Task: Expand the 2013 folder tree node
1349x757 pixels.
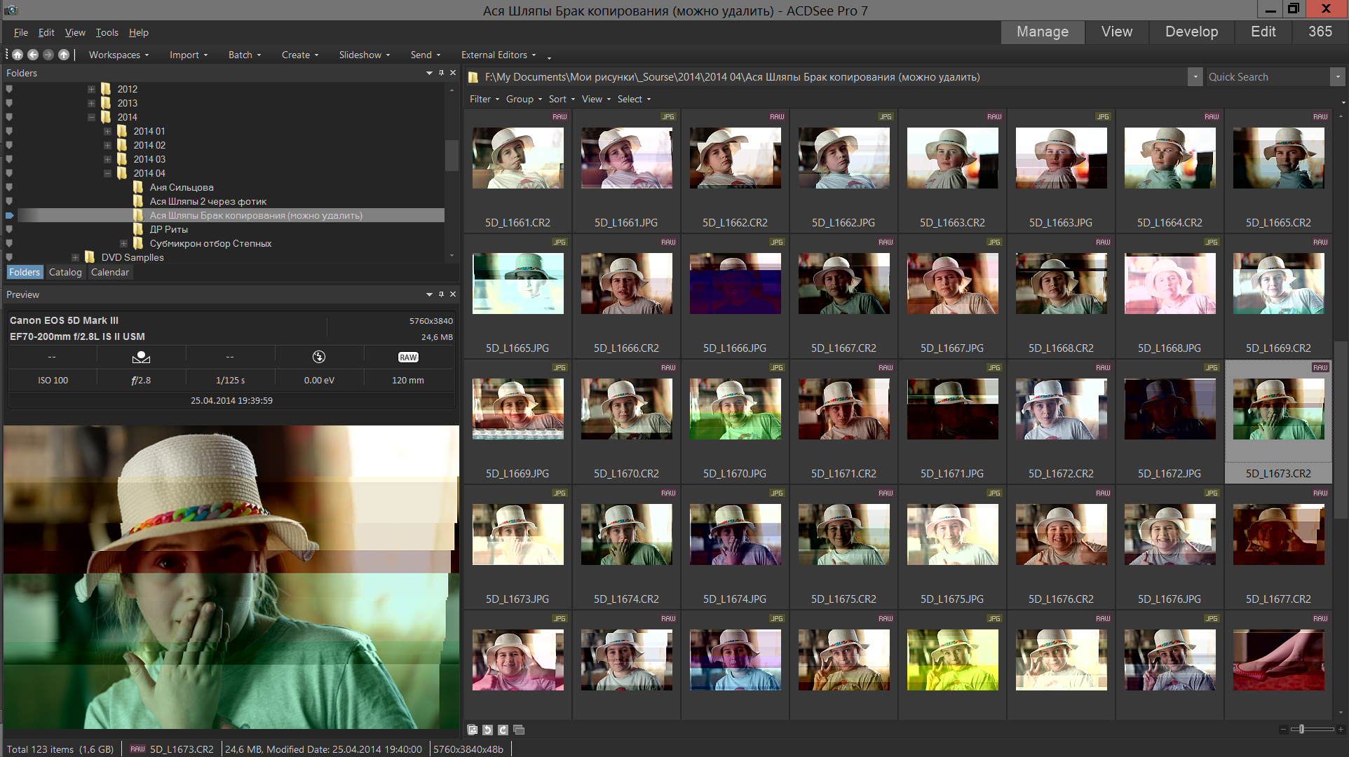Action: tap(91, 103)
